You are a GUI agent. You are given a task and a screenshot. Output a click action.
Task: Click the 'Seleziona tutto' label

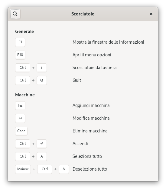pos(87,156)
